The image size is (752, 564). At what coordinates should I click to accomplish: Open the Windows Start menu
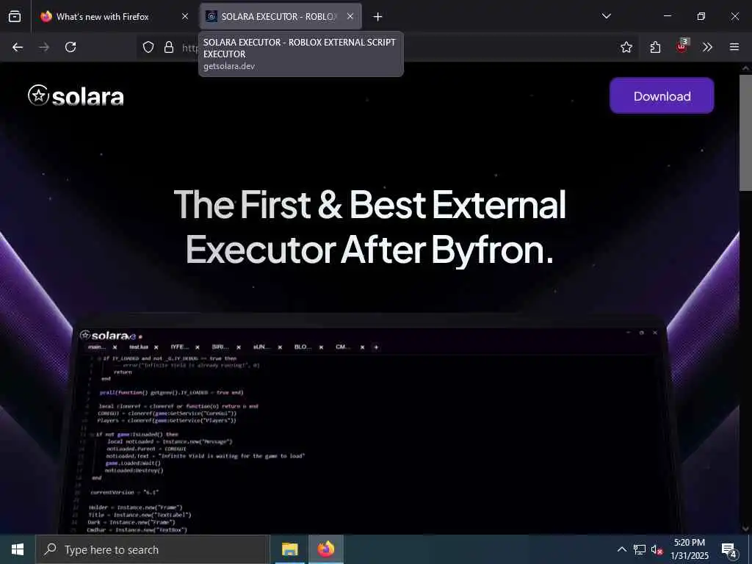(18, 549)
